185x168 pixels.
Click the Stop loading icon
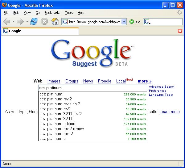tap(44, 22)
